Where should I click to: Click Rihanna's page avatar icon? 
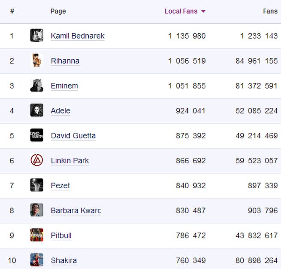(x=36, y=60)
